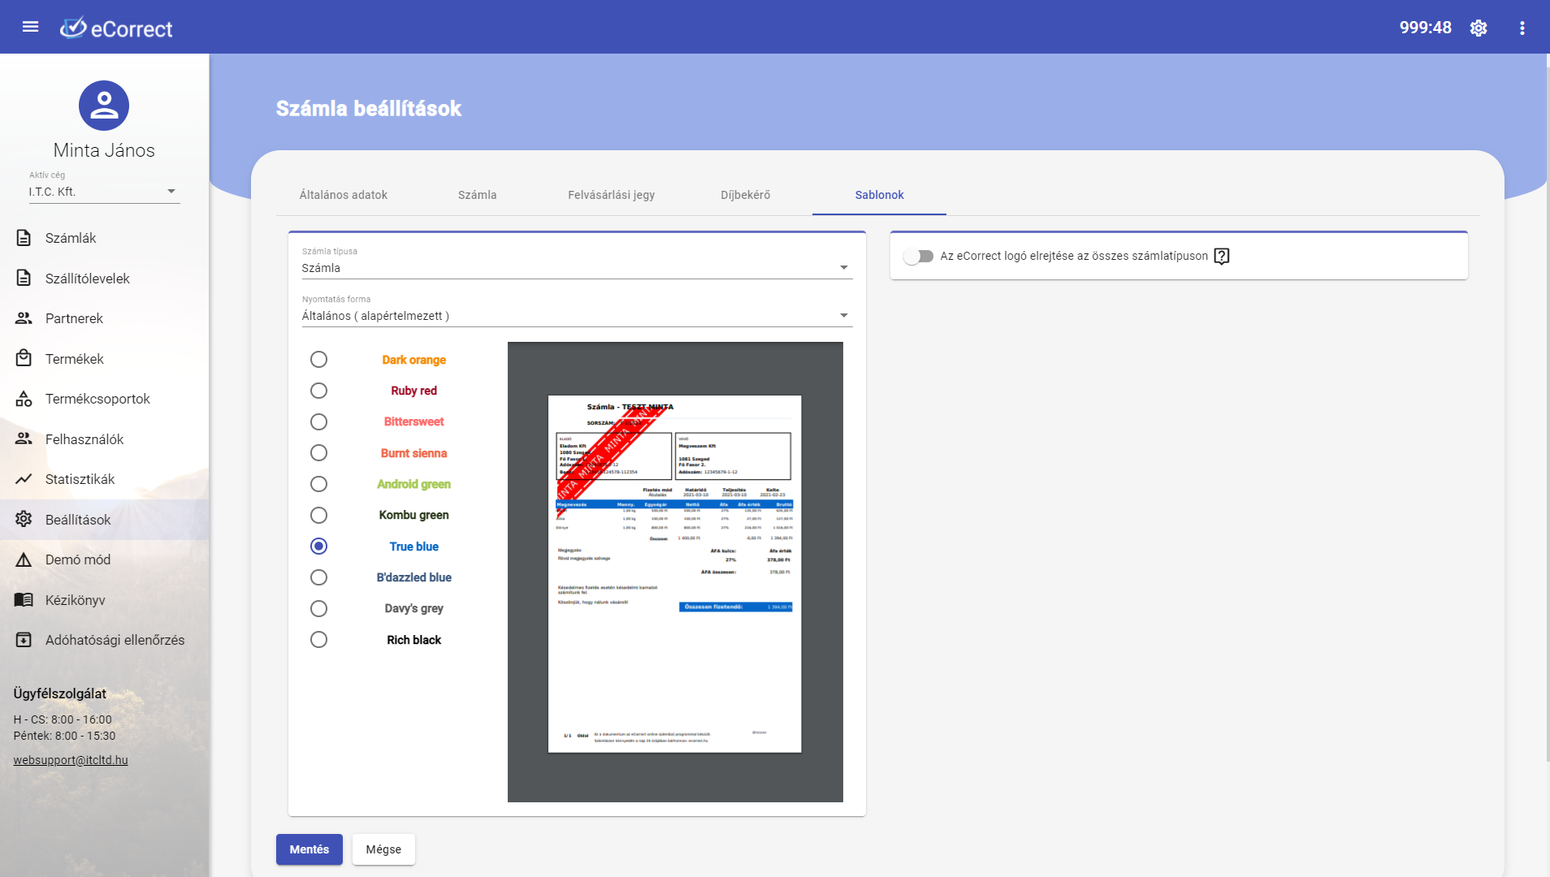The width and height of the screenshot is (1550, 877).
Task: Open the Nyomtatás forma dropdown
Action: tap(577, 316)
